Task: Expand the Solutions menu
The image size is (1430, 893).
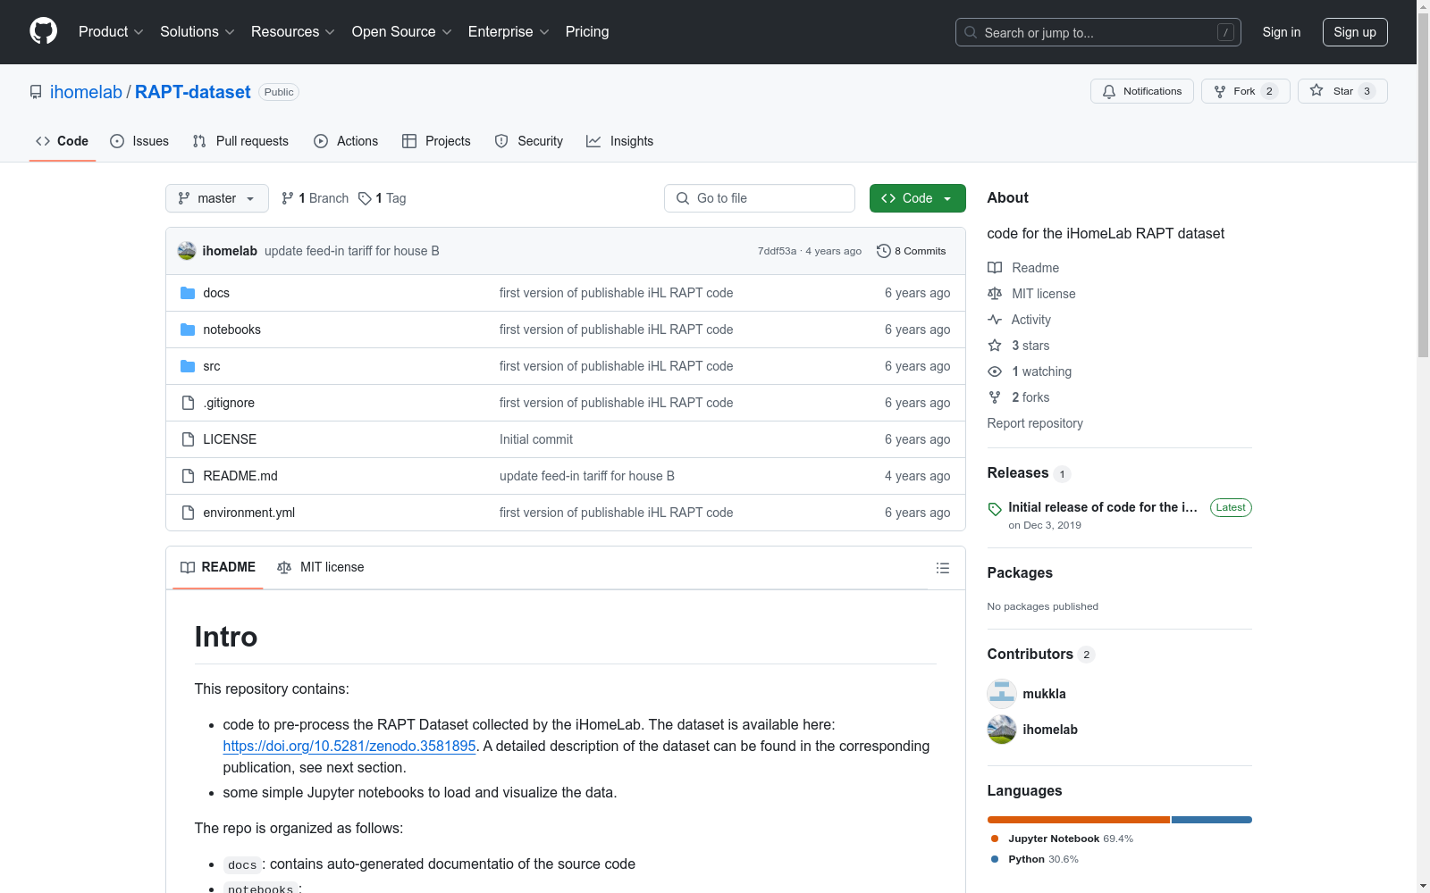Action: click(x=198, y=32)
